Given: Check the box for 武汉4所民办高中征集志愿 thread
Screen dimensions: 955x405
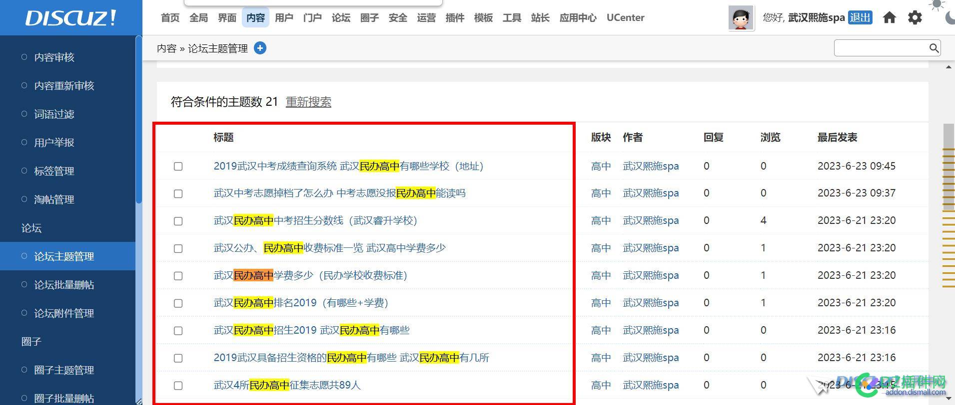Looking at the screenshot, I should click(x=178, y=386).
